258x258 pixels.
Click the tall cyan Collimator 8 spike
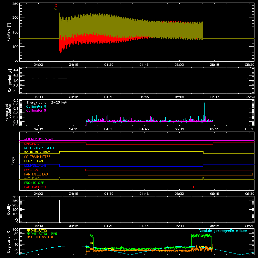tap(204, 112)
